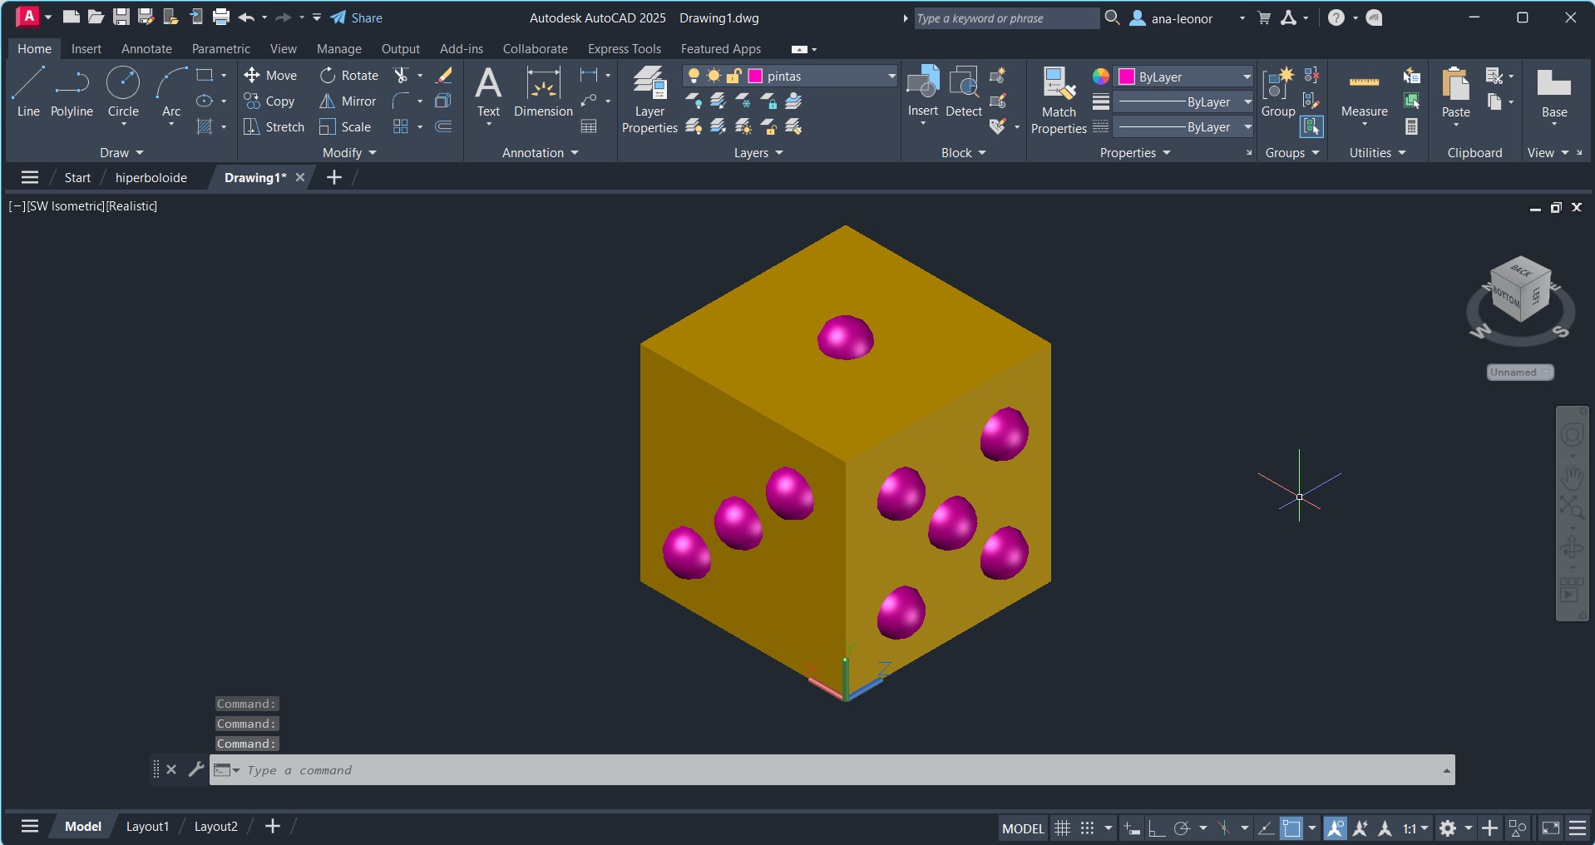
Task: Select the Polyline tool
Action: 72,92
